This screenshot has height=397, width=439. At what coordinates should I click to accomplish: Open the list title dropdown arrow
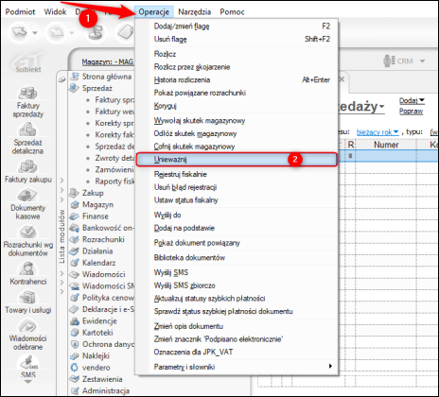(x=381, y=107)
